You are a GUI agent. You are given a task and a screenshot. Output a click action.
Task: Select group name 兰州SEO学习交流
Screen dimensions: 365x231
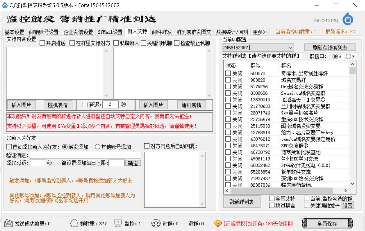pyautogui.click(x=300, y=159)
